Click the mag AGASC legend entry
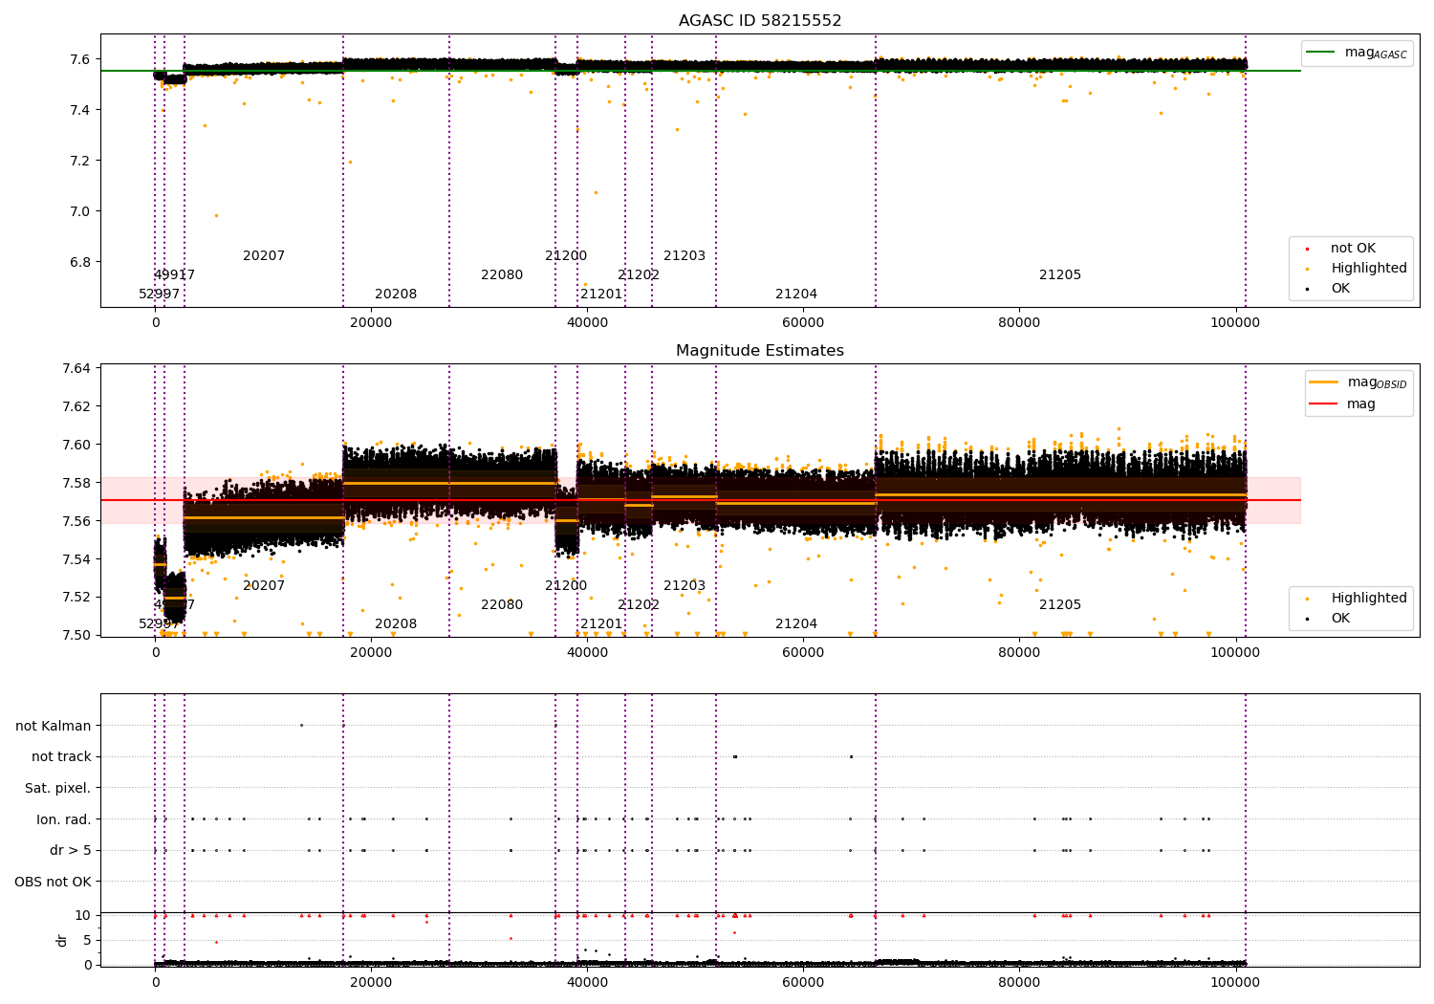This screenshot has width=1434, height=1004. (x=1376, y=53)
